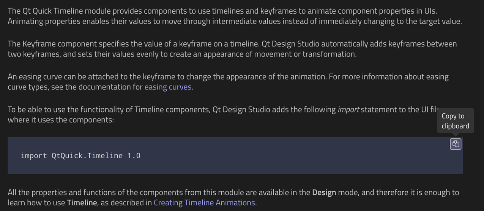Click the italic word import
Viewport: 484px width, 211px height.
tap(348, 109)
